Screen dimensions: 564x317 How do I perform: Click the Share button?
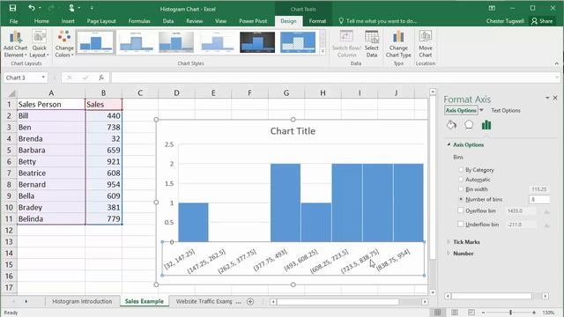pyautogui.click(x=542, y=21)
